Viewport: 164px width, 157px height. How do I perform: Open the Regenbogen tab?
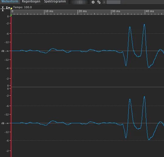[31, 2]
